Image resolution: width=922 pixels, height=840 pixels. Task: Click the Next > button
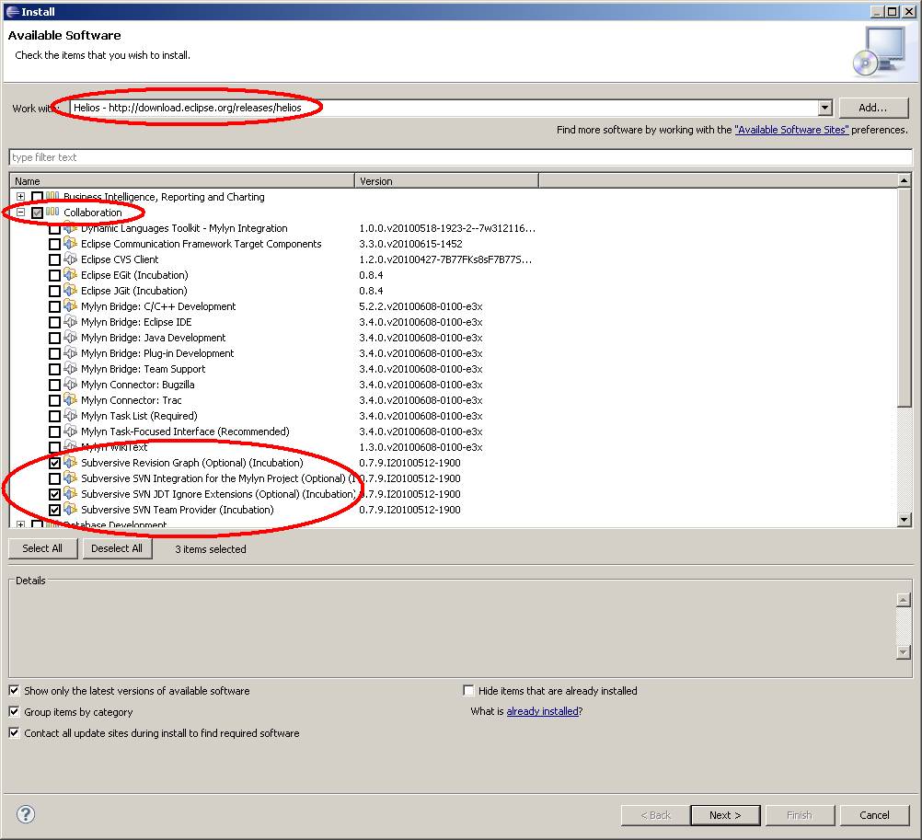725,815
